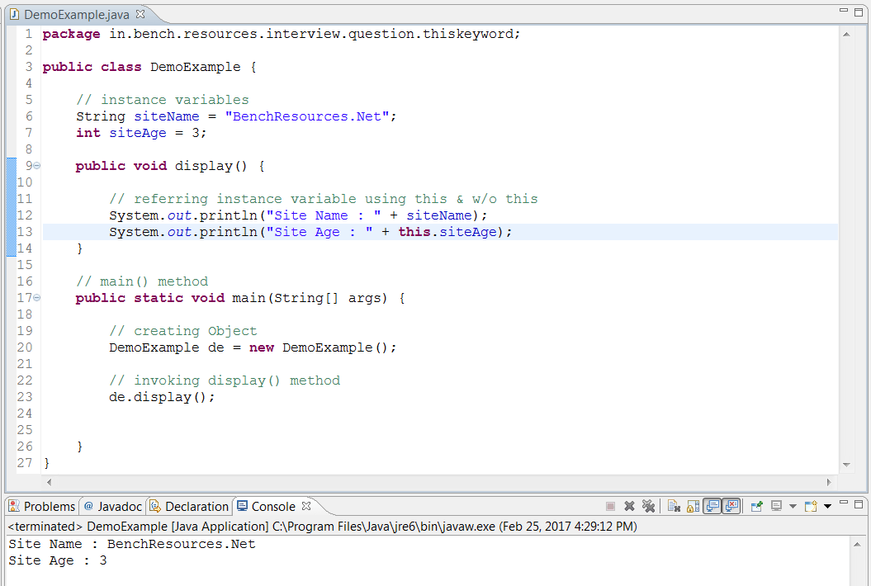Click the Remove Launch X icon

tap(629, 506)
